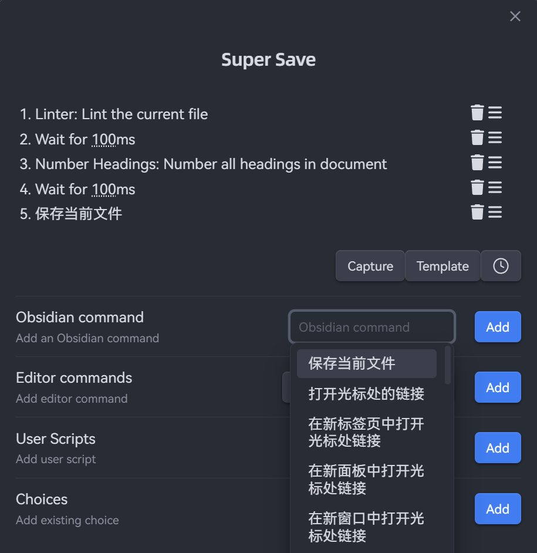The width and height of the screenshot is (537, 553).
Task: Add a wait step via clock icon
Action: coord(501,266)
